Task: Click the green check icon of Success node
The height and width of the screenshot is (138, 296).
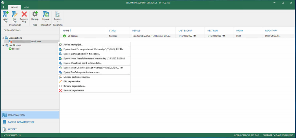Action: pos(10,49)
